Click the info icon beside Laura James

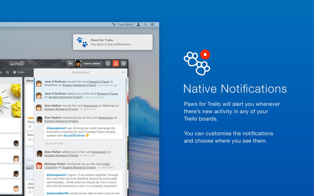(108, 64)
